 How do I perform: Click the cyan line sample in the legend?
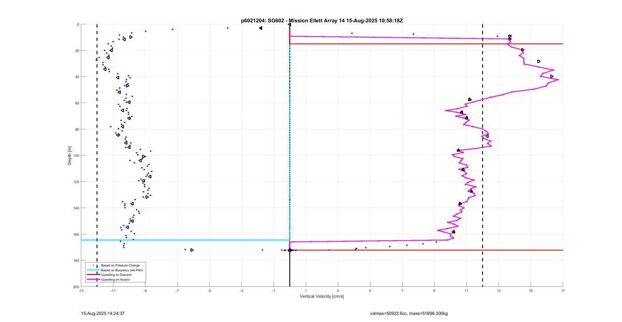93,270
